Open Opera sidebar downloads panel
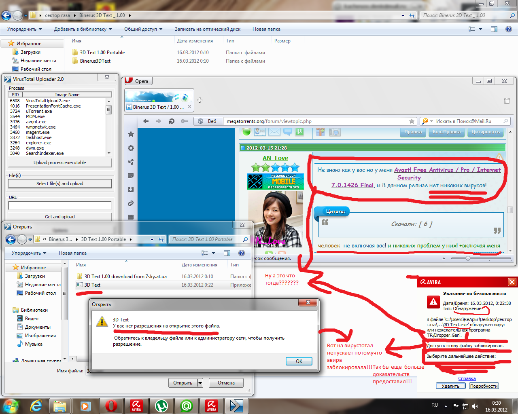Image resolution: width=518 pixels, height=414 pixels. (x=131, y=189)
